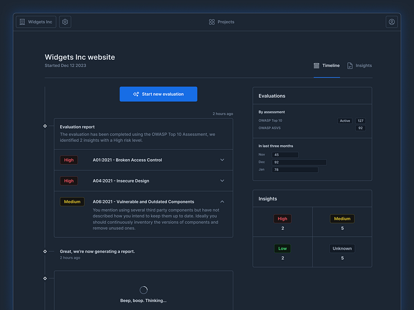Screen dimensions: 414x310
Task: Click the High badge on Insecure Design
Action: pos(69,181)
